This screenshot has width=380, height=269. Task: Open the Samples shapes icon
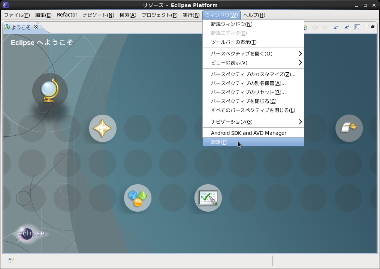[138, 198]
